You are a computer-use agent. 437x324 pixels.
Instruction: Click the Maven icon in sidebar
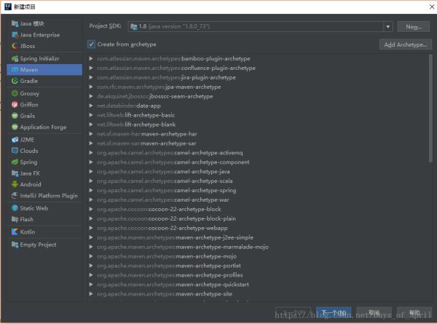point(15,70)
